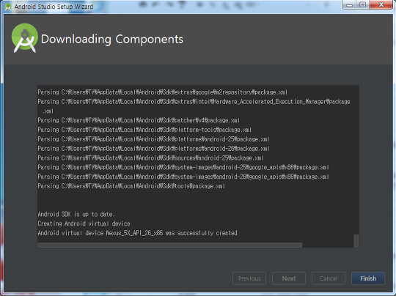Viewport: 396px width, 296px height.
Task: Click the log line parsing tools package.xml
Action: (x=131, y=186)
